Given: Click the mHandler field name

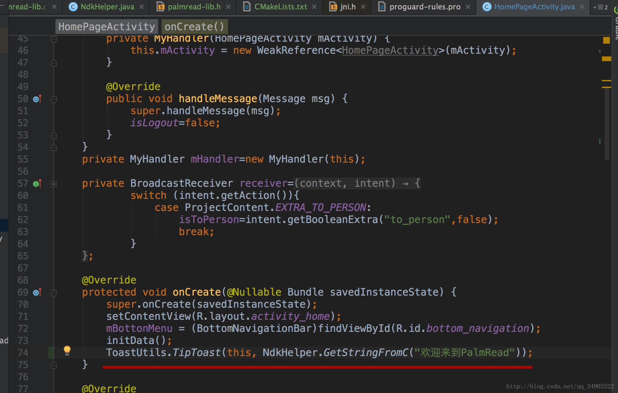Looking at the screenshot, I should click(x=215, y=159).
